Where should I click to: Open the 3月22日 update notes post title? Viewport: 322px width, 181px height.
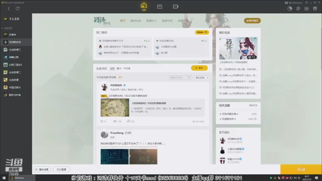click(x=128, y=96)
